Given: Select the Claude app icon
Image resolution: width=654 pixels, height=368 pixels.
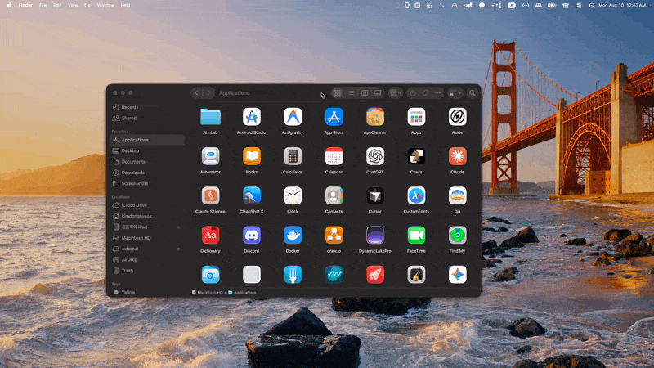Looking at the screenshot, I should click(x=458, y=156).
